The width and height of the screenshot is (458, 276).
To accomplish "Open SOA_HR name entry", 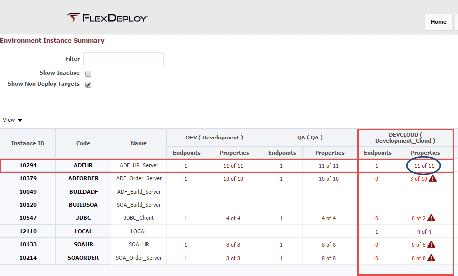I will (139, 244).
